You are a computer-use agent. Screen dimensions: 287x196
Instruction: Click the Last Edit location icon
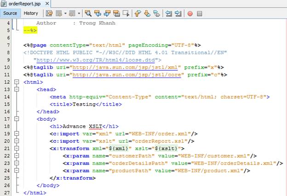(49, 13)
